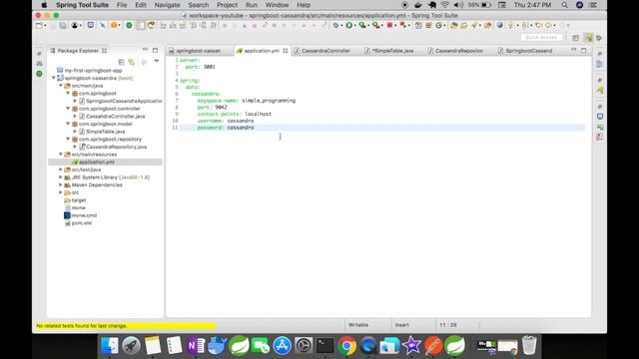Maximize the editor area
The image size is (639, 359).
point(583,50)
